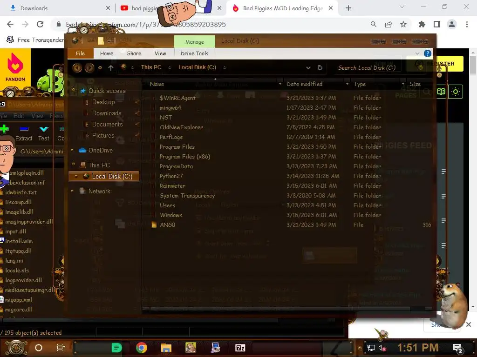
Task: Click the Fandom logo
Action: click(15, 67)
